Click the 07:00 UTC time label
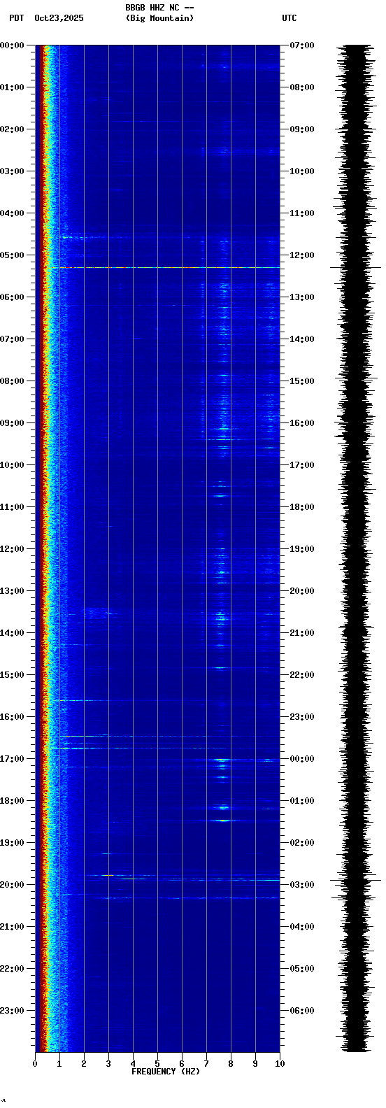Image resolution: width=386 pixels, height=1108 pixels. (x=302, y=45)
